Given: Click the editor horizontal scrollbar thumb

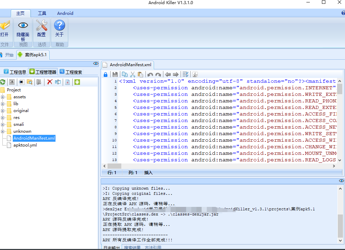Looking at the screenshot, I should 114,166.
